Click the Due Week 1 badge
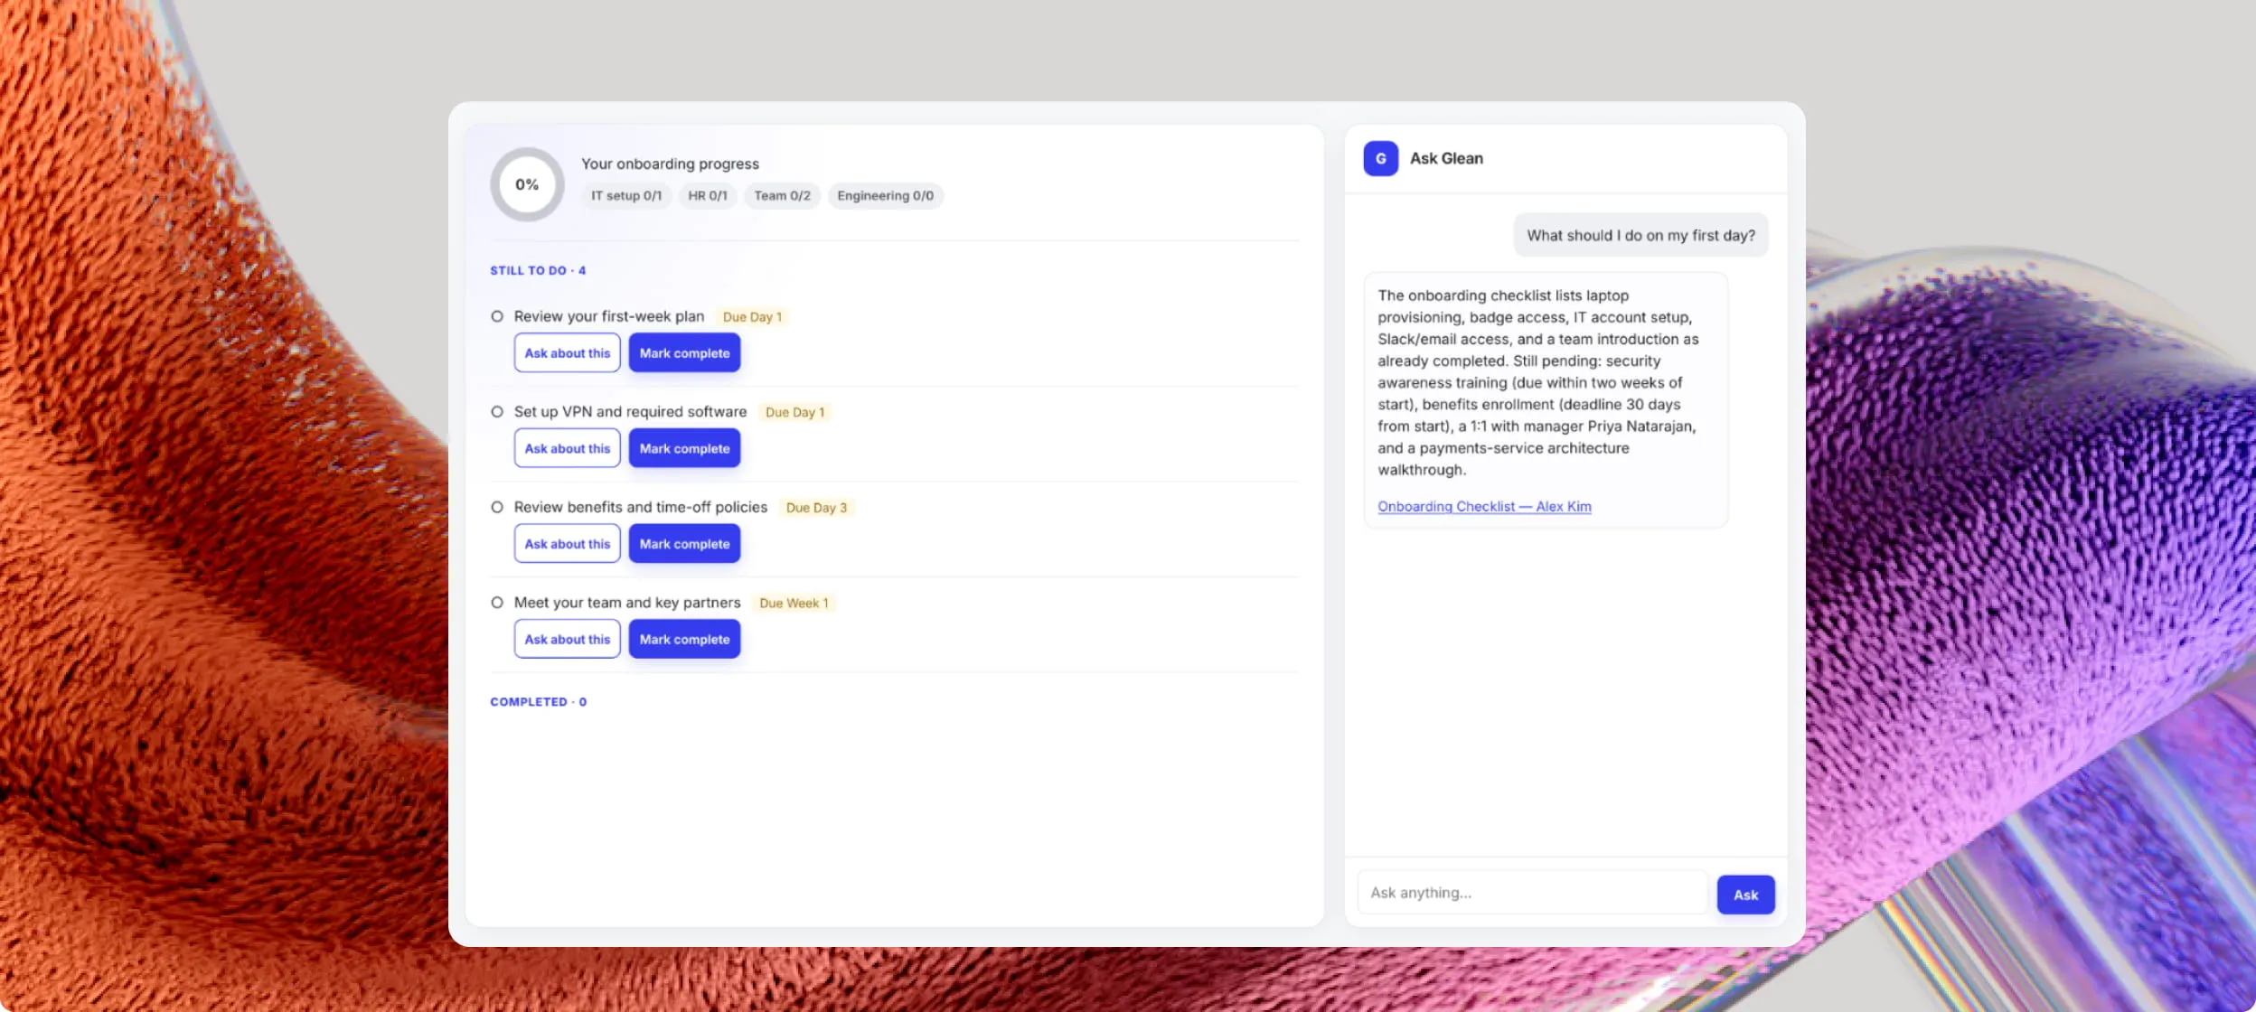The height and width of the screenshot is (1012, 2256). coord(794,604)
